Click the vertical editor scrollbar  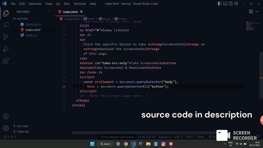coord(261,75)
